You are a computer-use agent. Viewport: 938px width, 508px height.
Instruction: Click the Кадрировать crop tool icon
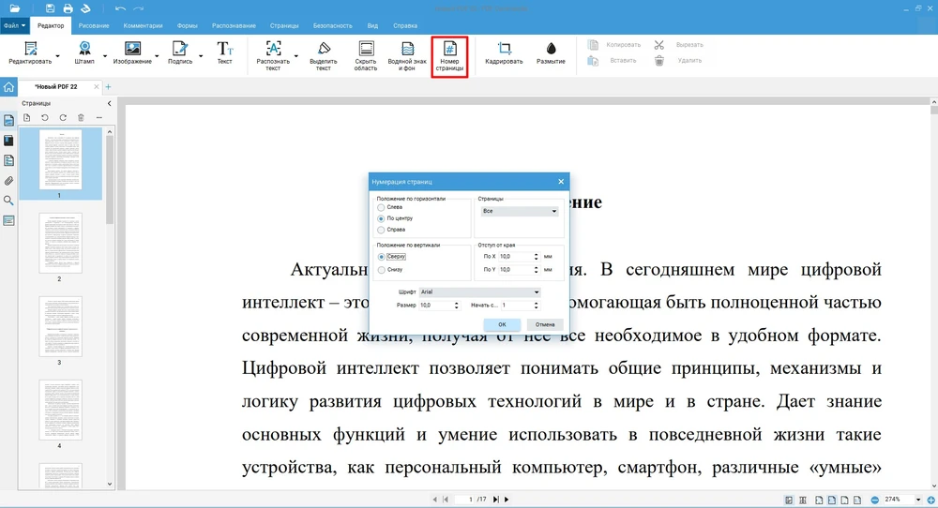click(x=504, y=49)
